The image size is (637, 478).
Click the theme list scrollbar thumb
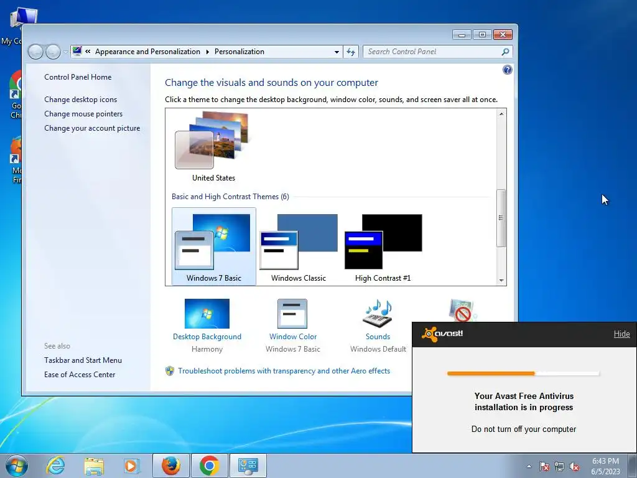[x=501, y=218]
